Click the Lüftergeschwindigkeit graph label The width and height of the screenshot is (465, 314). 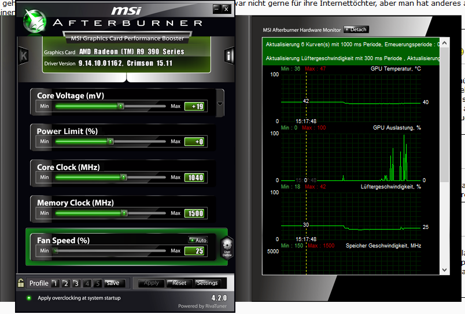[391, 187]
